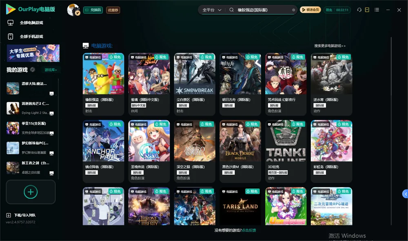Open the Snowbreak 尘白禁区 game card
Viewport: 408px width, 241px height.
[x=195, y=84]
